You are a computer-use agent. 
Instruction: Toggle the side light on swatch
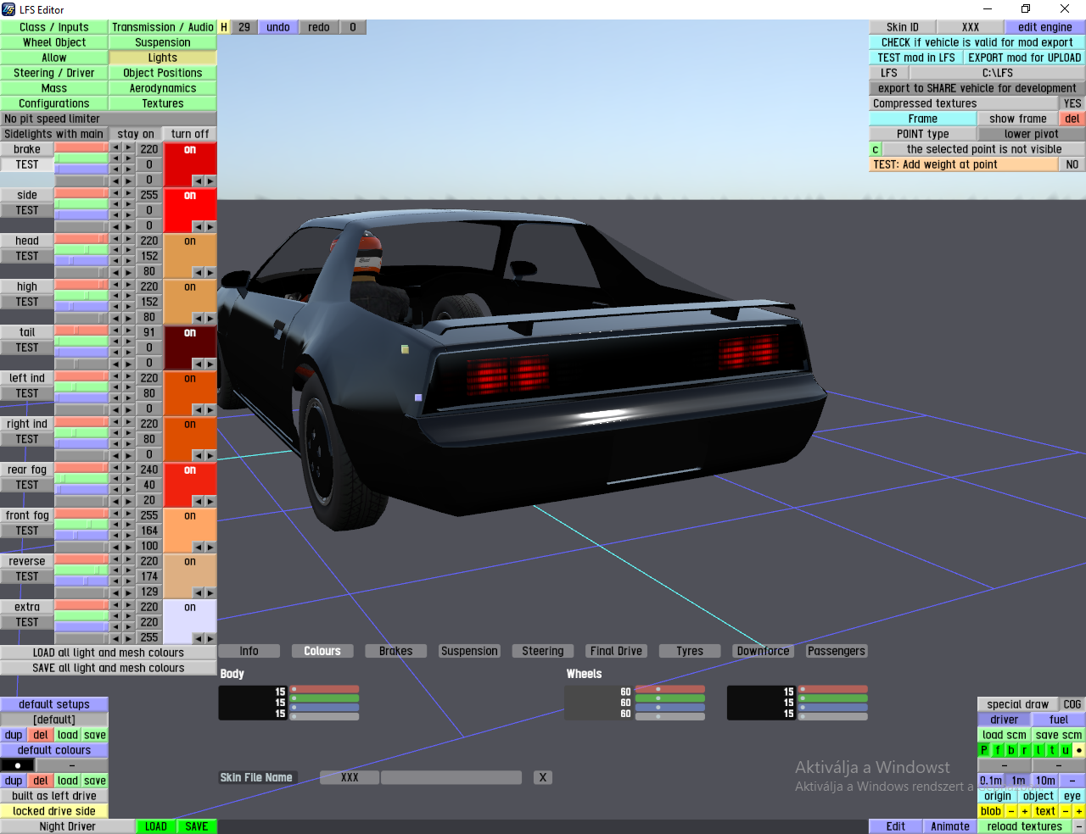[190, 210]
